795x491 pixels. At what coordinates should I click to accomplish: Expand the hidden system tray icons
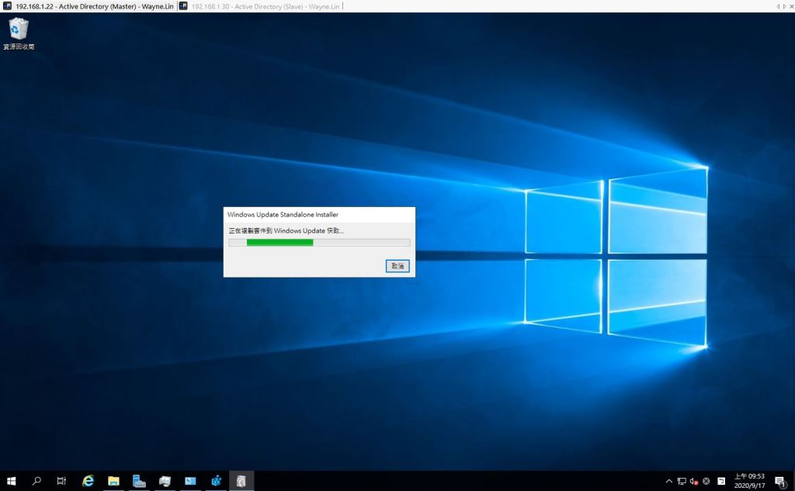pos(669,481)
